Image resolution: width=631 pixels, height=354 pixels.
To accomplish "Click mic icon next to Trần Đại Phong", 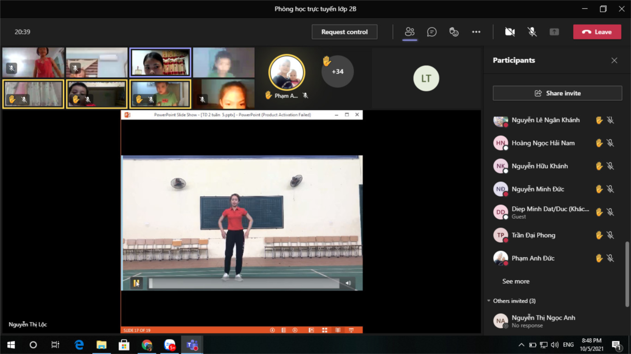I will (610, 235).
